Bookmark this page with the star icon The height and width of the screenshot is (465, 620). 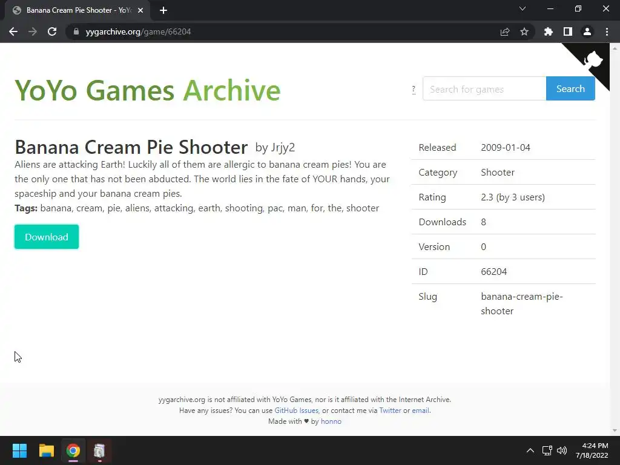click(524, 31)
